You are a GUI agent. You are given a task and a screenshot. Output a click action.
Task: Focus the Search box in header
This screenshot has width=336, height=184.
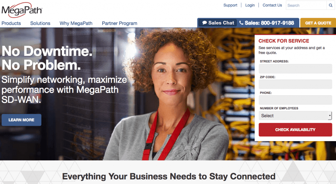pyautogui.click(x=306, y=5)
